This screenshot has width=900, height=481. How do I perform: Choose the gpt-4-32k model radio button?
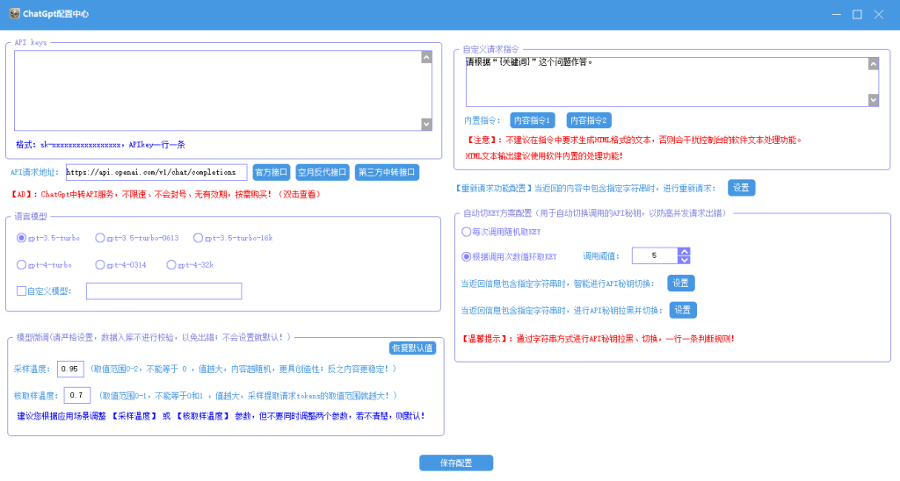(x=171, y=265)
